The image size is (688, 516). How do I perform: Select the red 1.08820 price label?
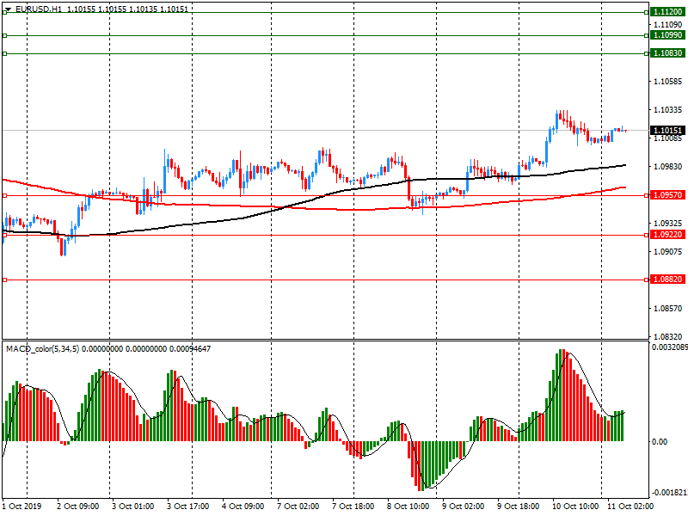point(667,279)
